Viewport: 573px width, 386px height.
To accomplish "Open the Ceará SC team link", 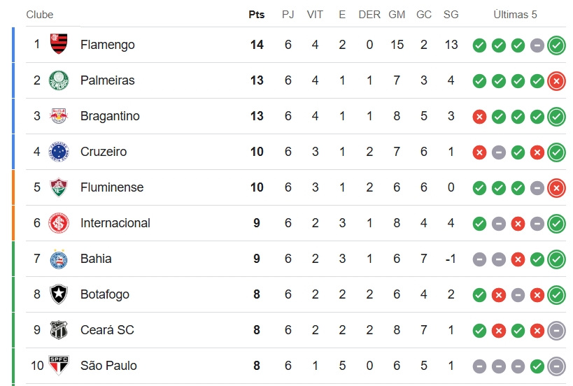I will 107,330.
